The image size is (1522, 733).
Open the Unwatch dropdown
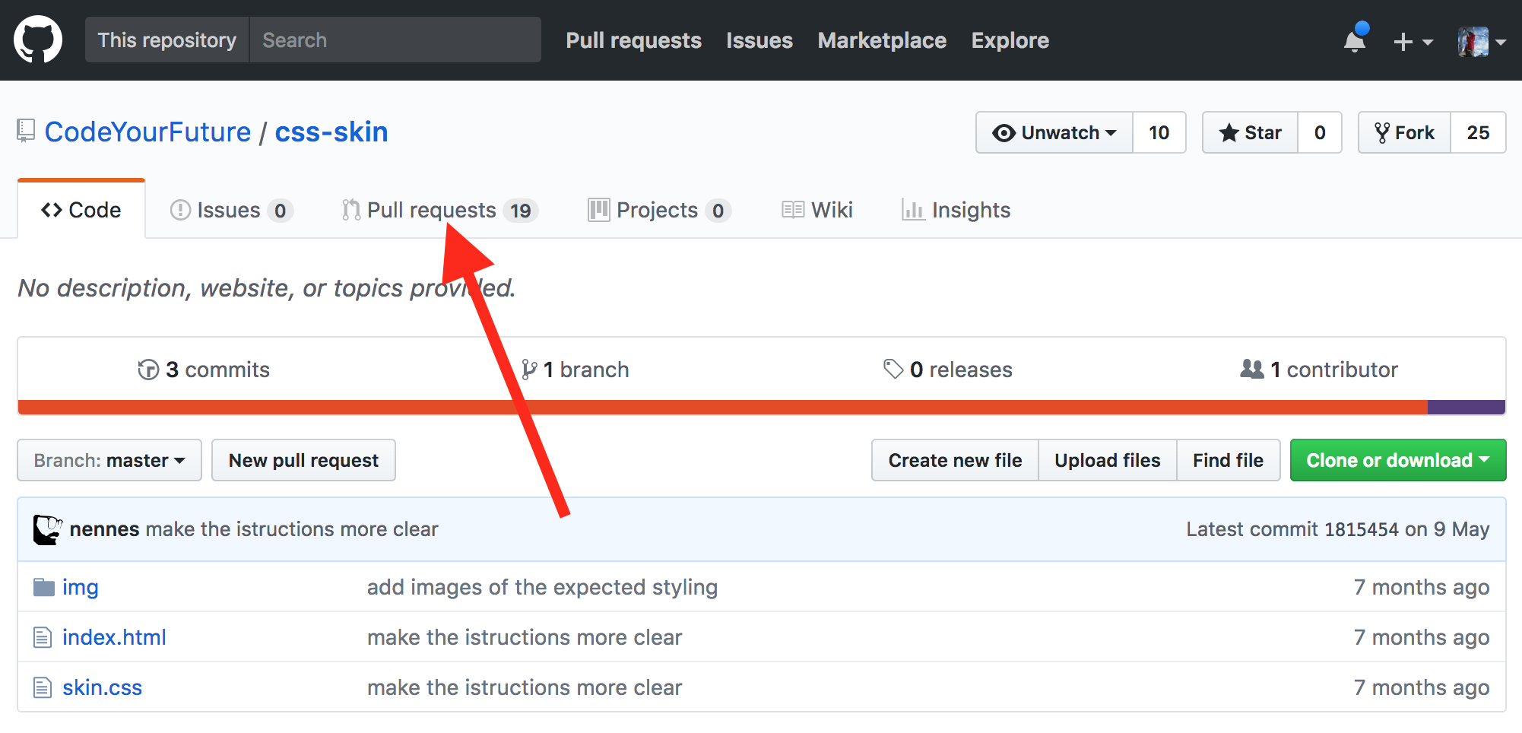tap(1054, 132)
